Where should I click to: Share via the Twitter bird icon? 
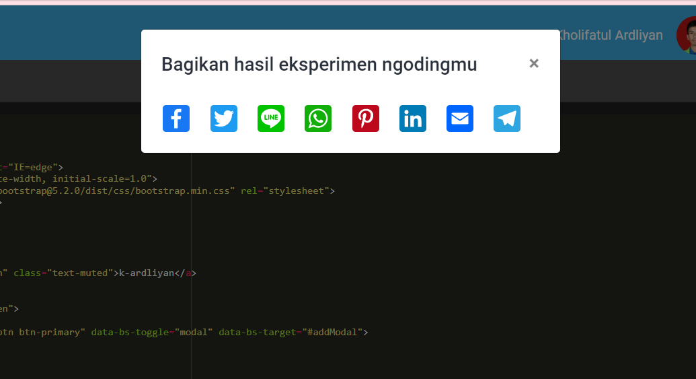224,118
